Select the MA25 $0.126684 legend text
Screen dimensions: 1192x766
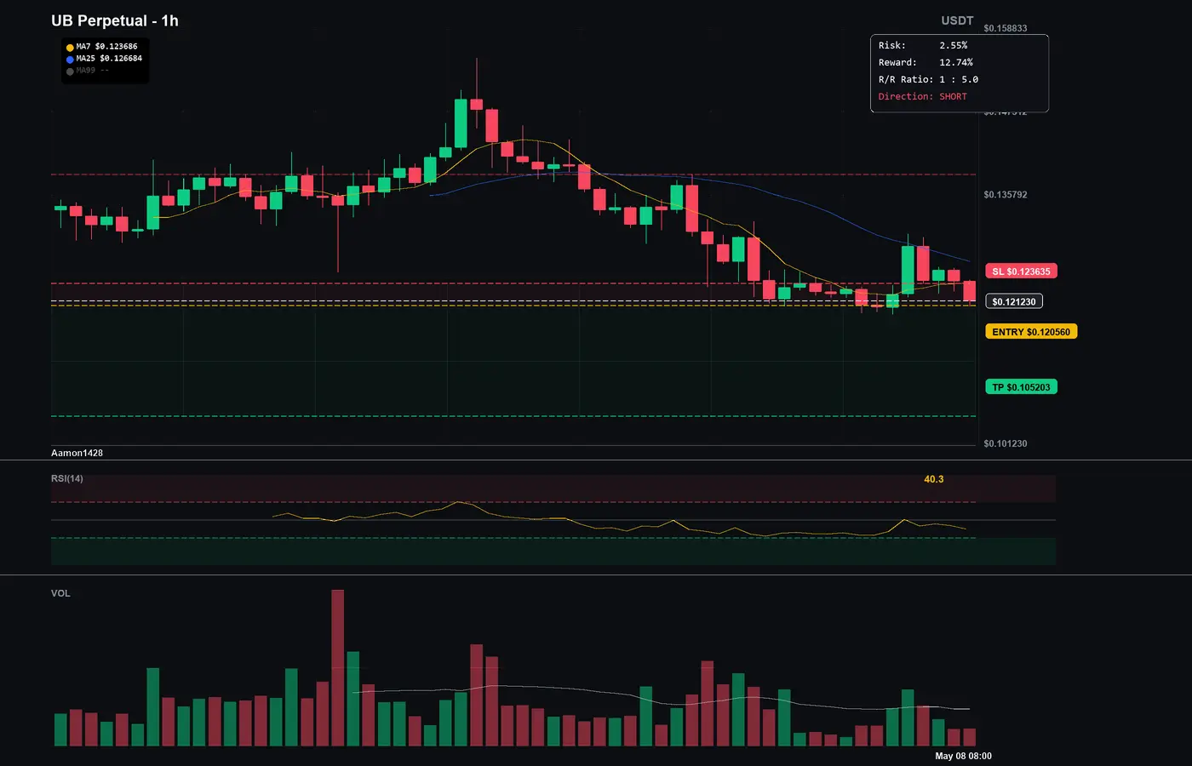coord(109,59)
